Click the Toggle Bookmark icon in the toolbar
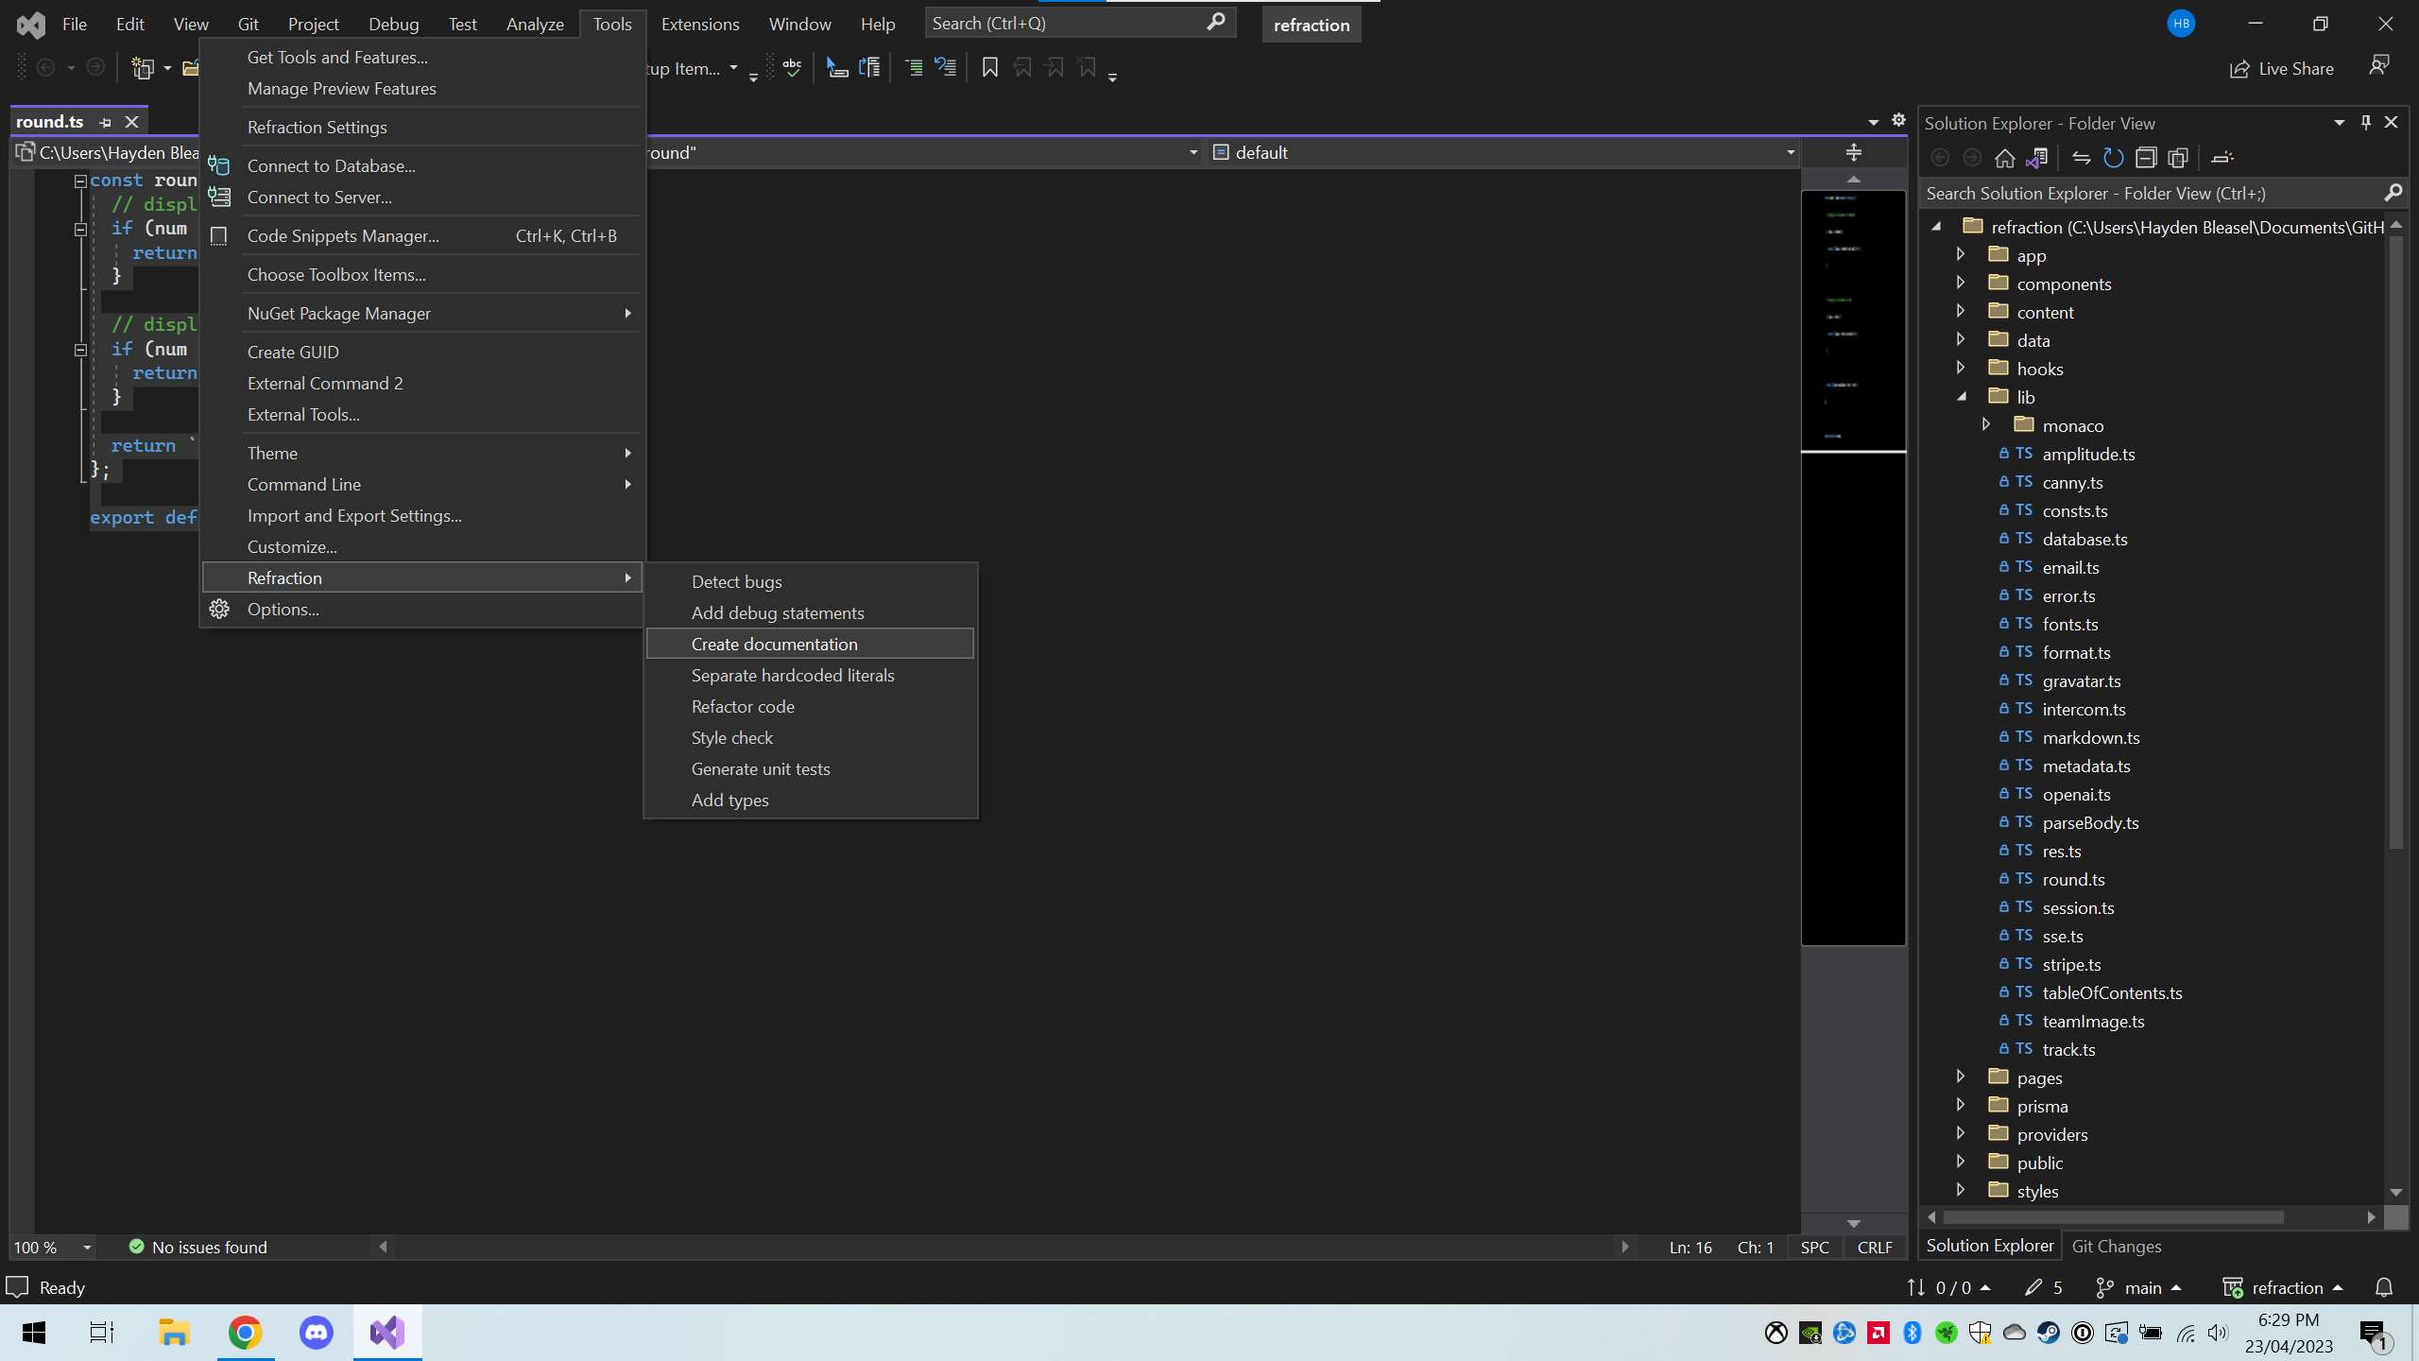The width and height of the screenshot is (2419, 1361). click(x=989, y=67)
